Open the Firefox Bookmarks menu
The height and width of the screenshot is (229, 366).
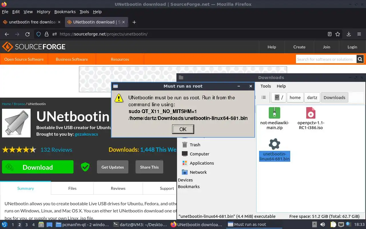click(65, 12)
